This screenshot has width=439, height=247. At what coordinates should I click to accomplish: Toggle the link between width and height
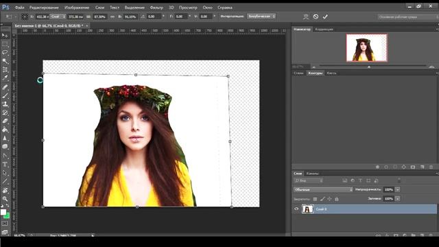point(112,16)
